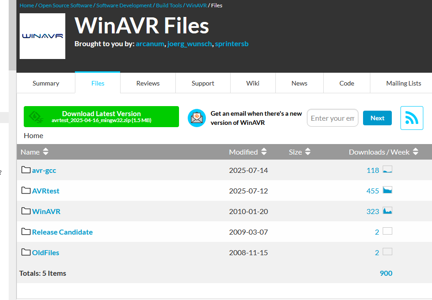This screenshot has width=432, height=300.
Task: Open the Release Candidate folder link
Action: click(x=62, y=232)
